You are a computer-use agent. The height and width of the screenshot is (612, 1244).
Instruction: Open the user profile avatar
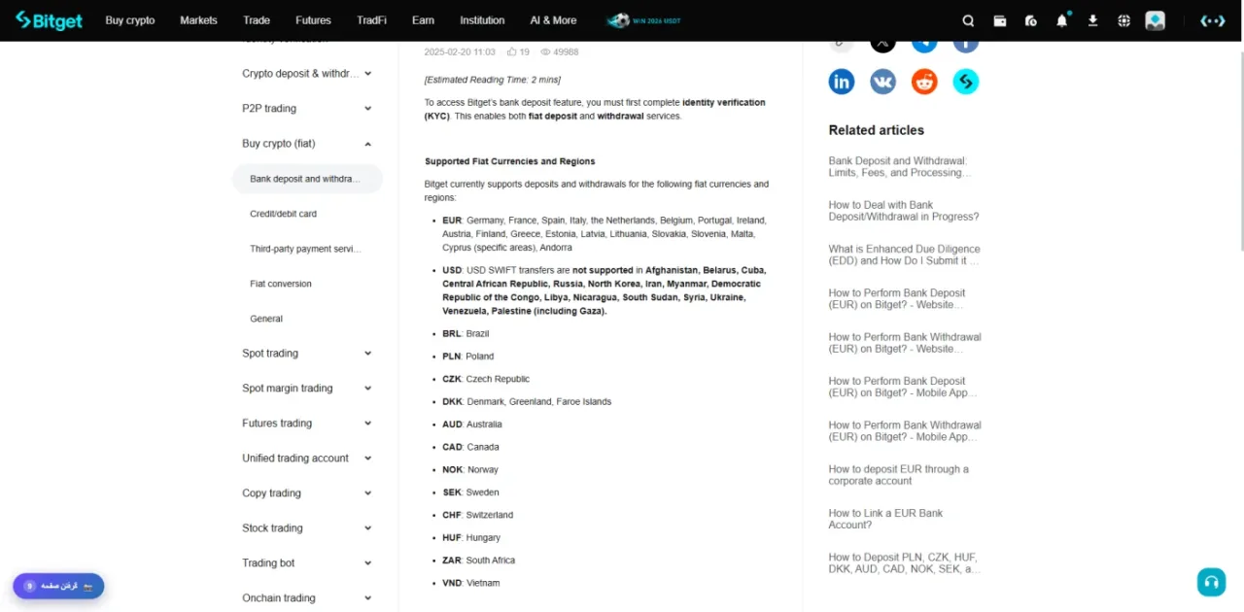click(x=1156, y=20)
